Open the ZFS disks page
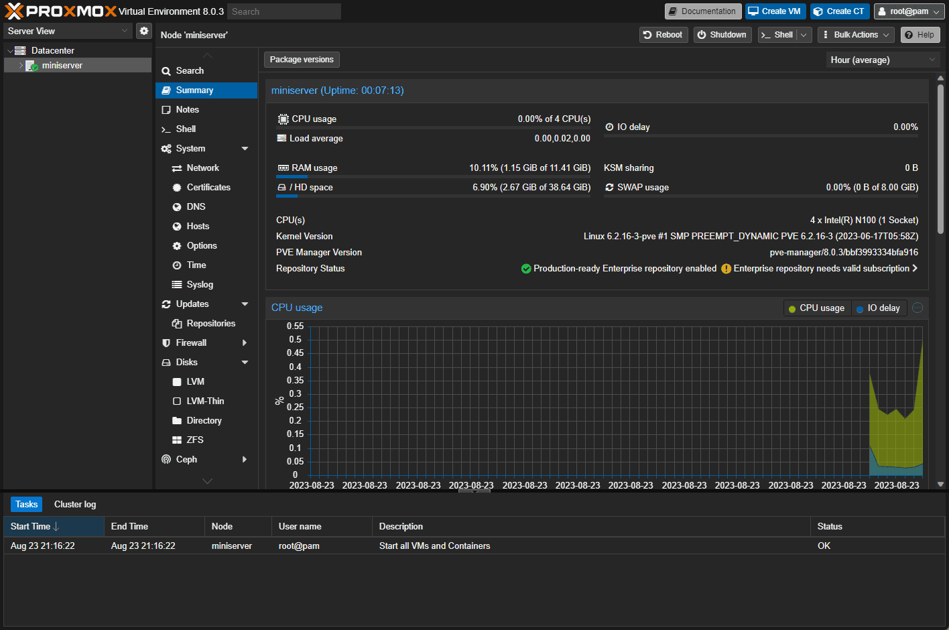 click(x=194, y=440)
